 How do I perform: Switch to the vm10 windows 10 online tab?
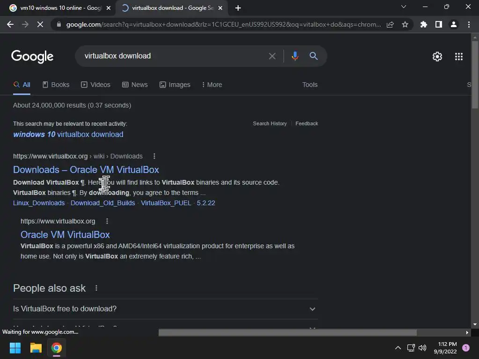point(60,8)
